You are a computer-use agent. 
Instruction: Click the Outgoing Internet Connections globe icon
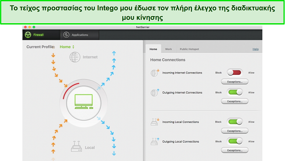155,93
